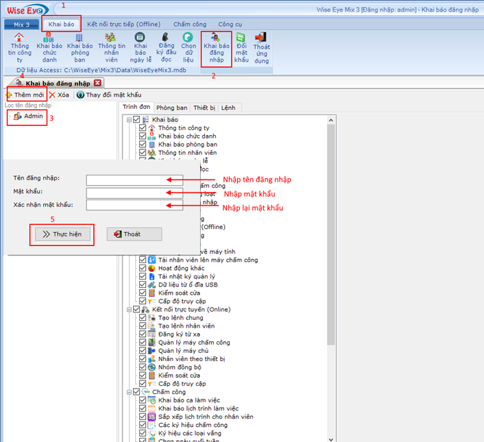This screenshot has width=484, height=442.
Task: Switch to the Phòng ban tab
Action: pyautogui.click(x=171, y=108)
